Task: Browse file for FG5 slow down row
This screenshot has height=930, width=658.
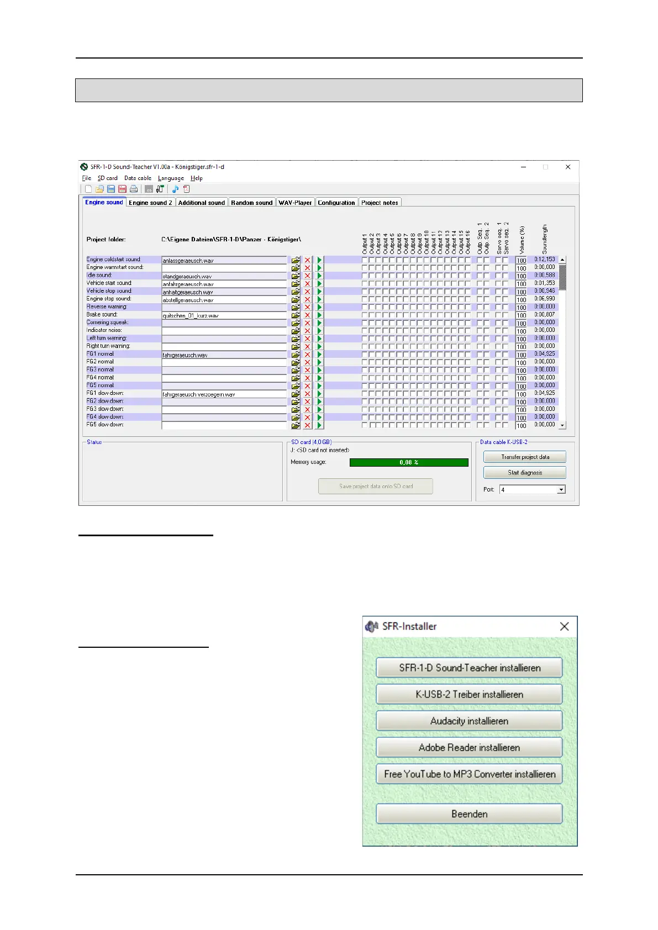Action: (296, 425)
